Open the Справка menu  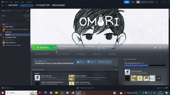29,2
